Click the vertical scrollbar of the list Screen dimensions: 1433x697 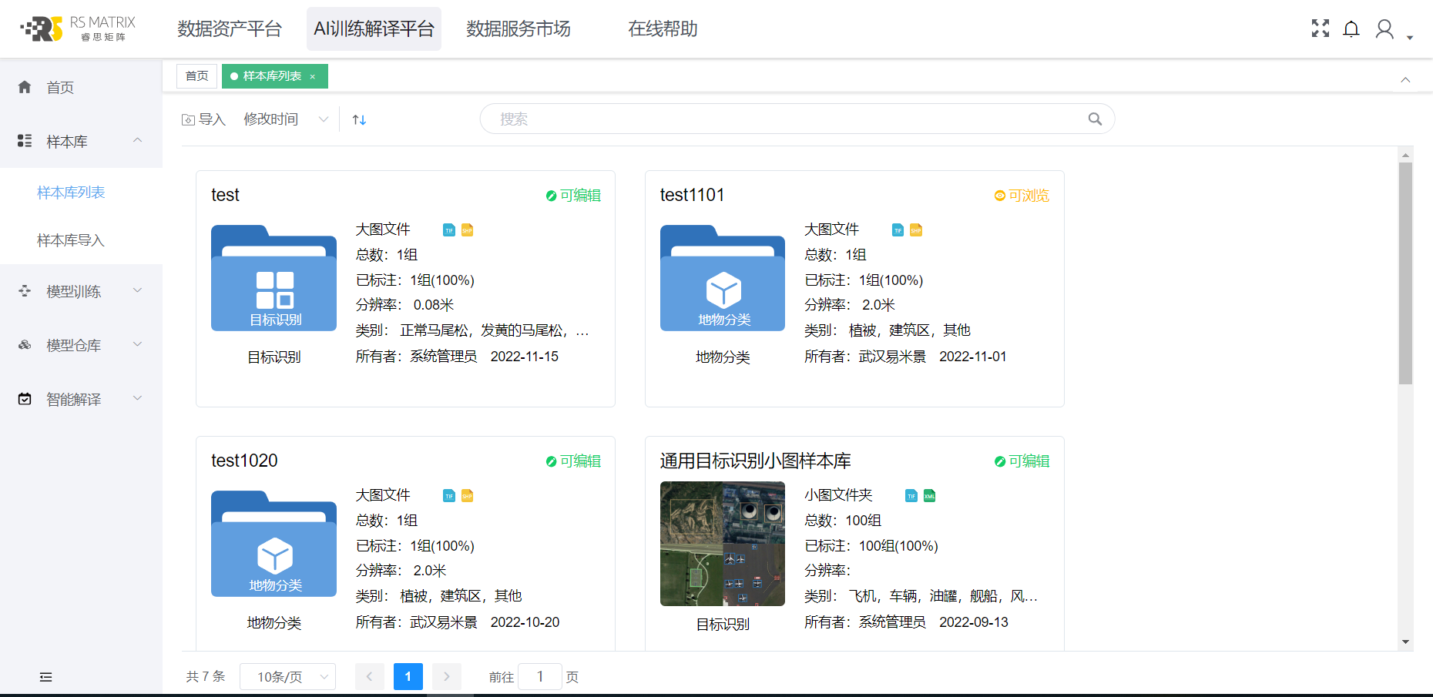click(1405, 273)
